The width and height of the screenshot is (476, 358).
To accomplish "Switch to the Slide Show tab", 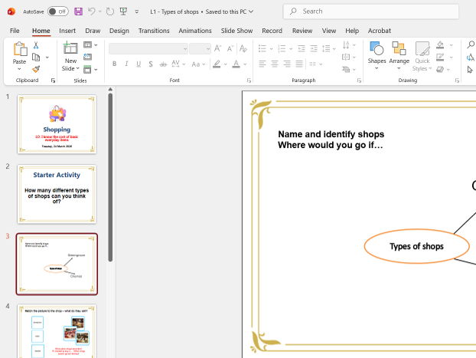I will point(236,31).
